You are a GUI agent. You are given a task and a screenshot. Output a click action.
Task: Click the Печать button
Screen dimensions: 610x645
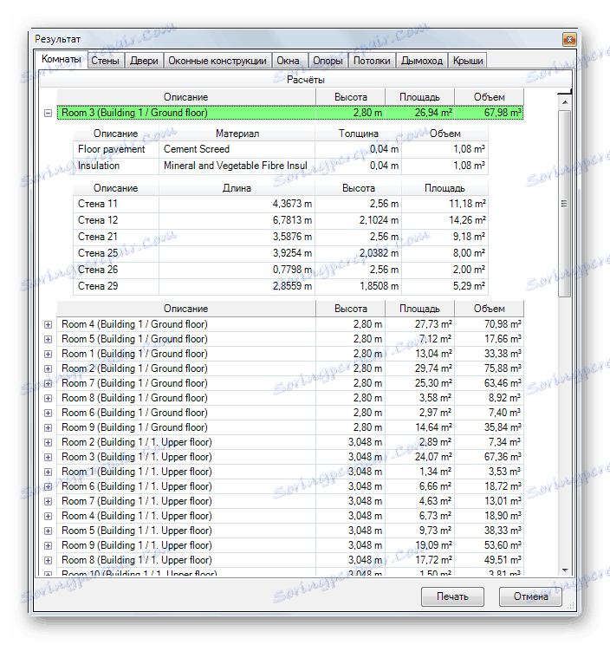(x=452, y=596)
